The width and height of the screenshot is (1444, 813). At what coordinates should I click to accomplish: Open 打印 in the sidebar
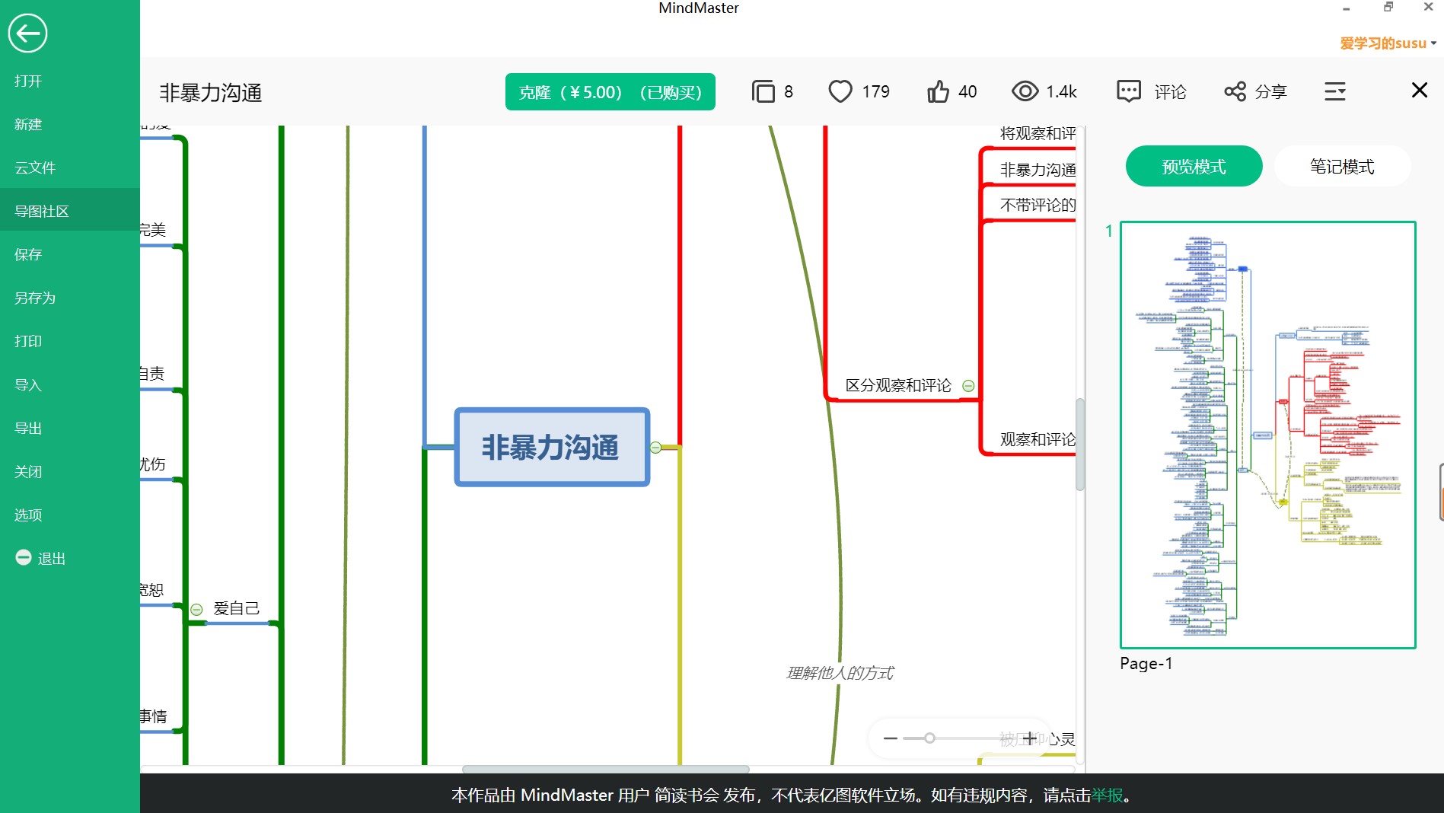pos(28,341)
